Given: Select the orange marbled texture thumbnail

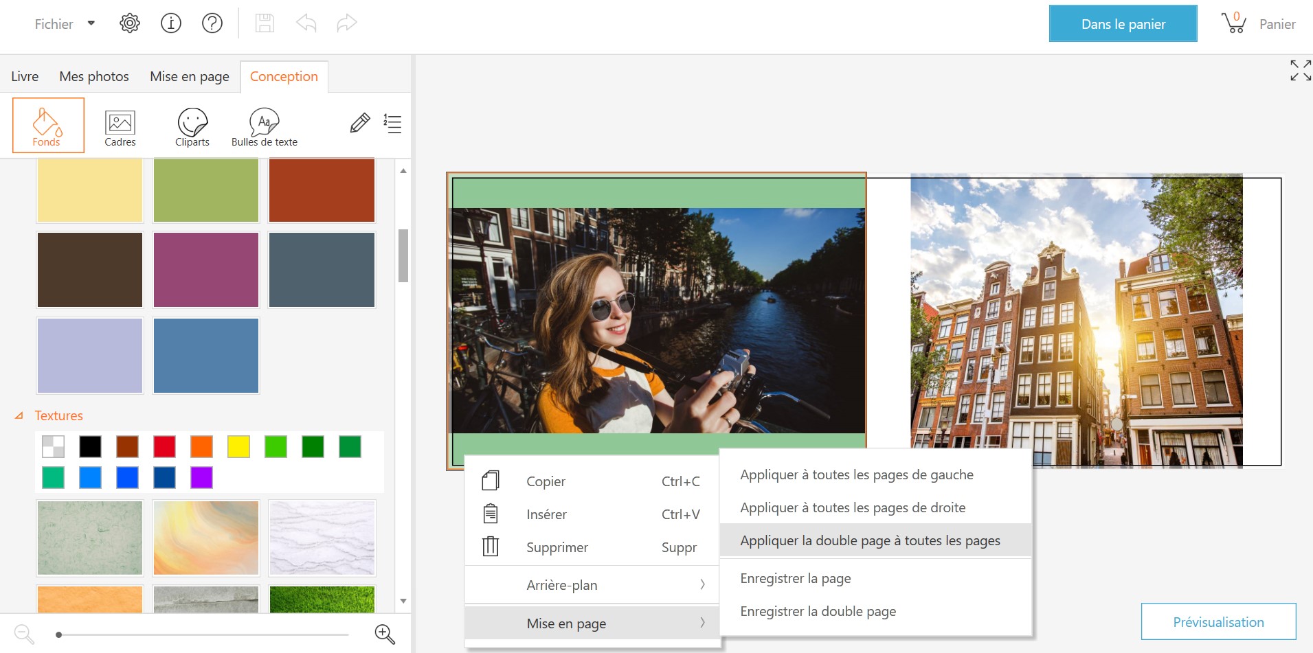Looking at the screenshot, I should point(206,538).
